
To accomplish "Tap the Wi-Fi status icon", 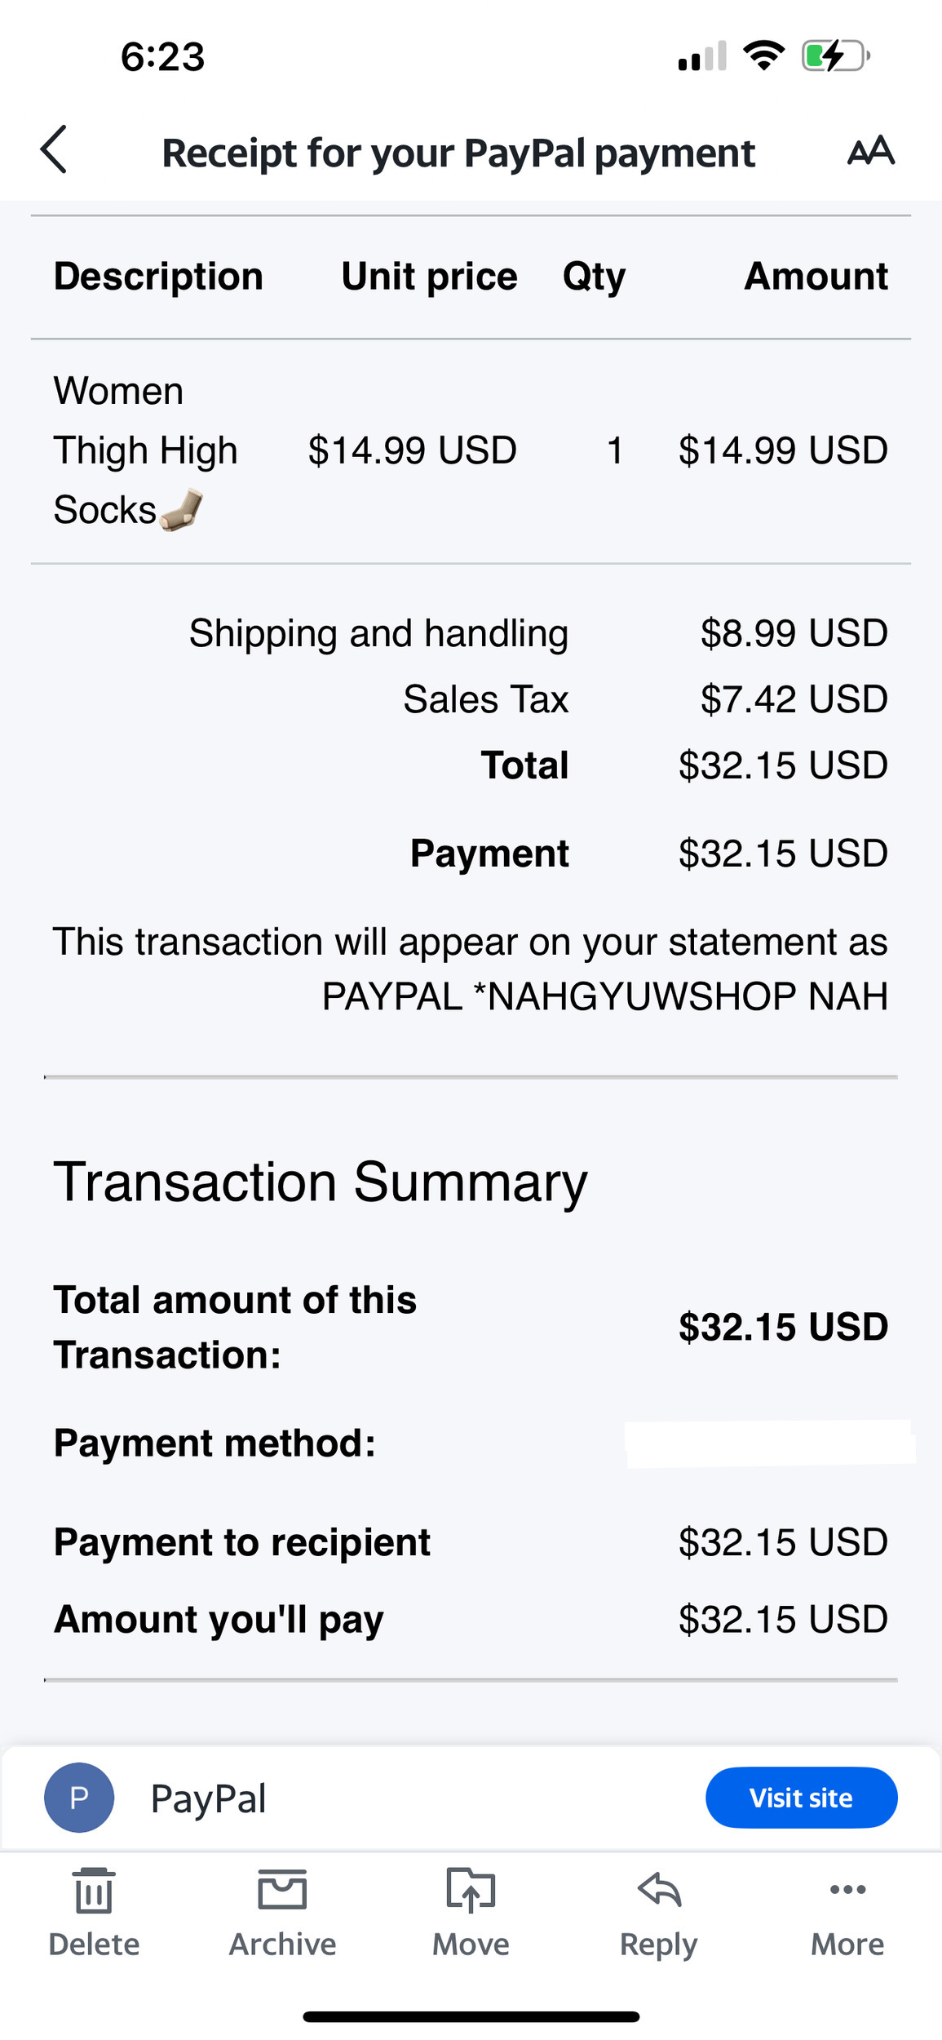I will point(763,55).
